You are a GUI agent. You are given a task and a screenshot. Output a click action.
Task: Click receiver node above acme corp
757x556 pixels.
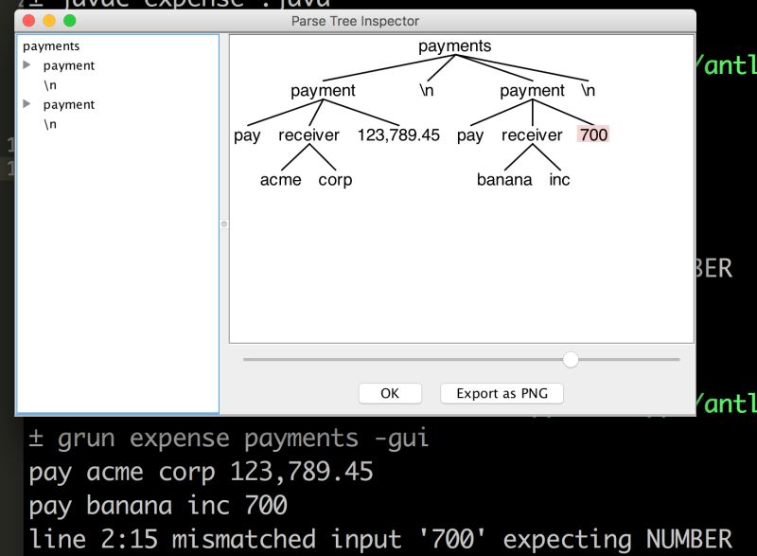pyautogui.click(x=309, y=135)
